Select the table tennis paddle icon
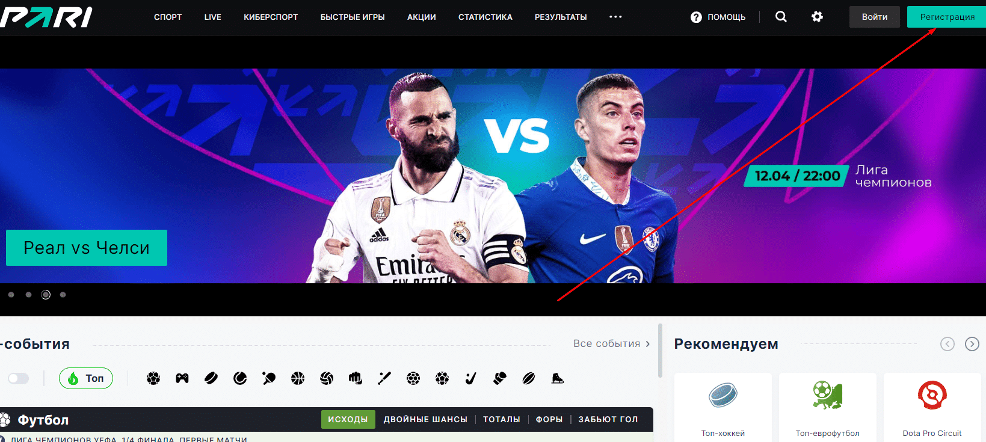This screenshot has width=986, height=442. (x=269, y=378)
